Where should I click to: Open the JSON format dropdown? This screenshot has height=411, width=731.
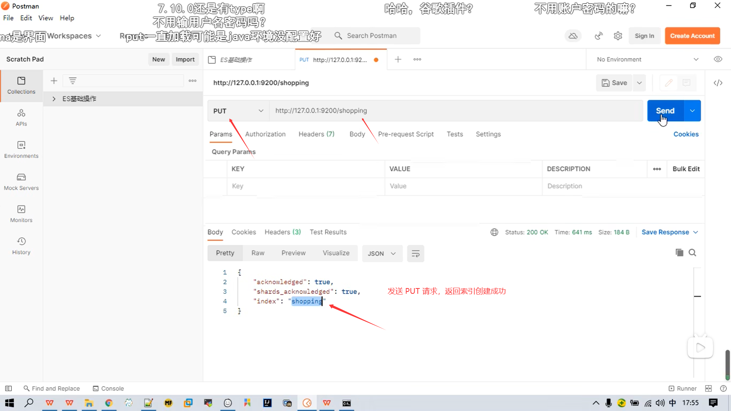(x=382, y=253)
